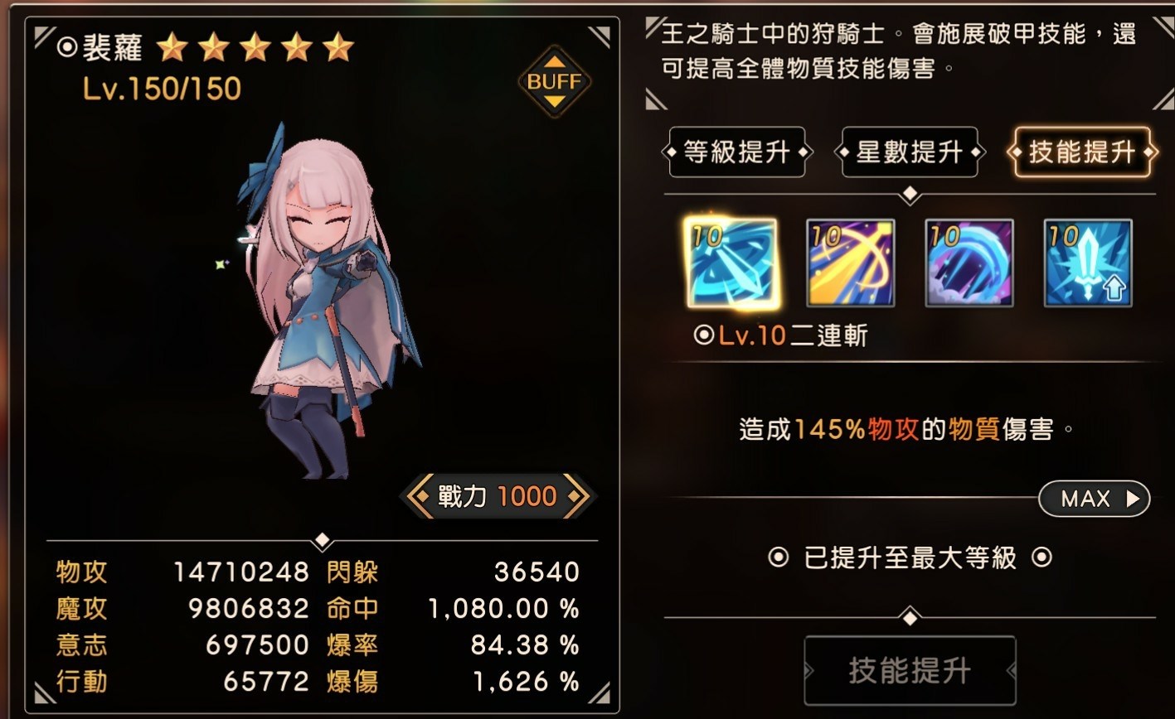The height and width of the screenshot is (719, 1175).
Task: Click the first gold star next to 裴蘿
Action: [172, 47]
